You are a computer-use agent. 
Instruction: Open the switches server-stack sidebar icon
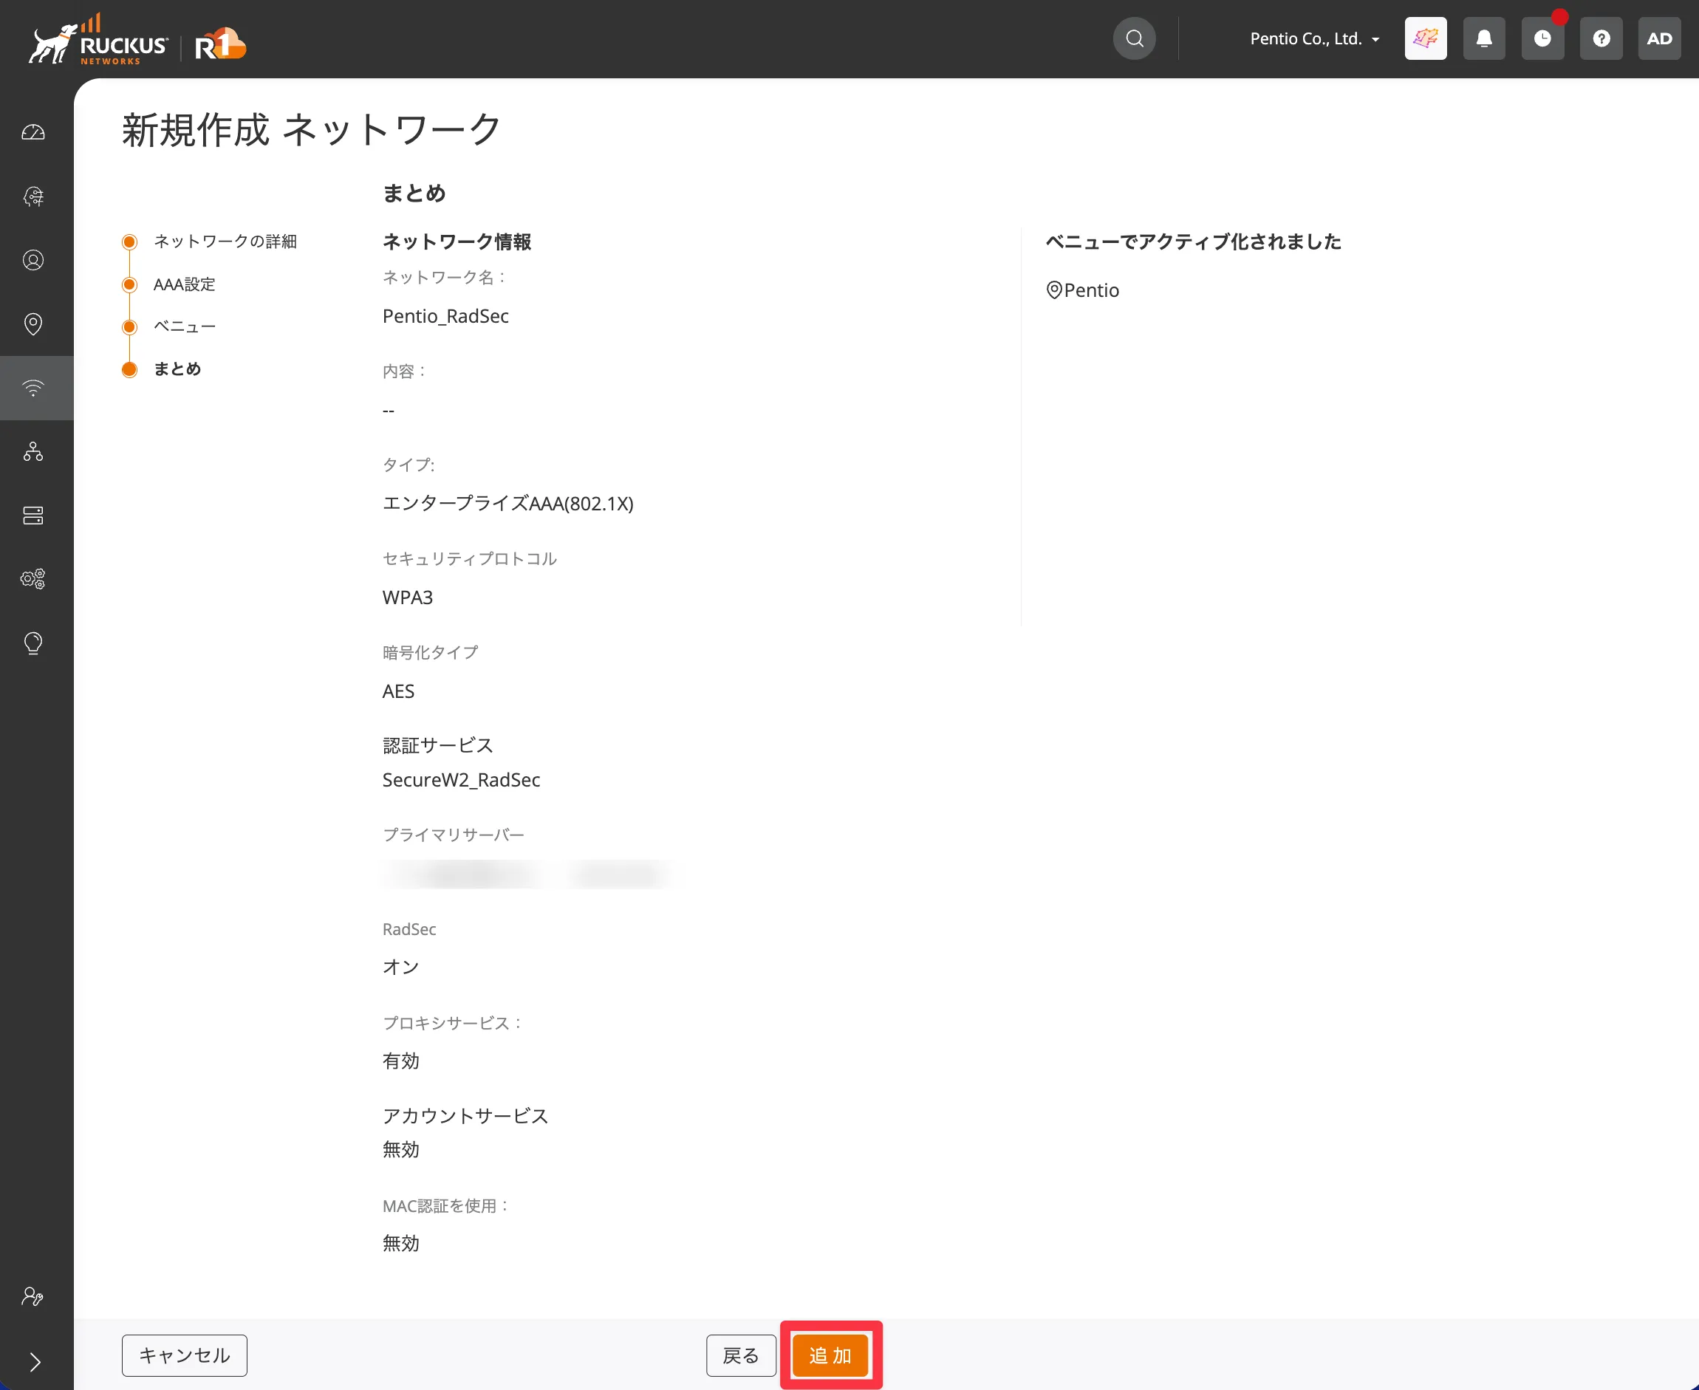click(x=33, y=516)
